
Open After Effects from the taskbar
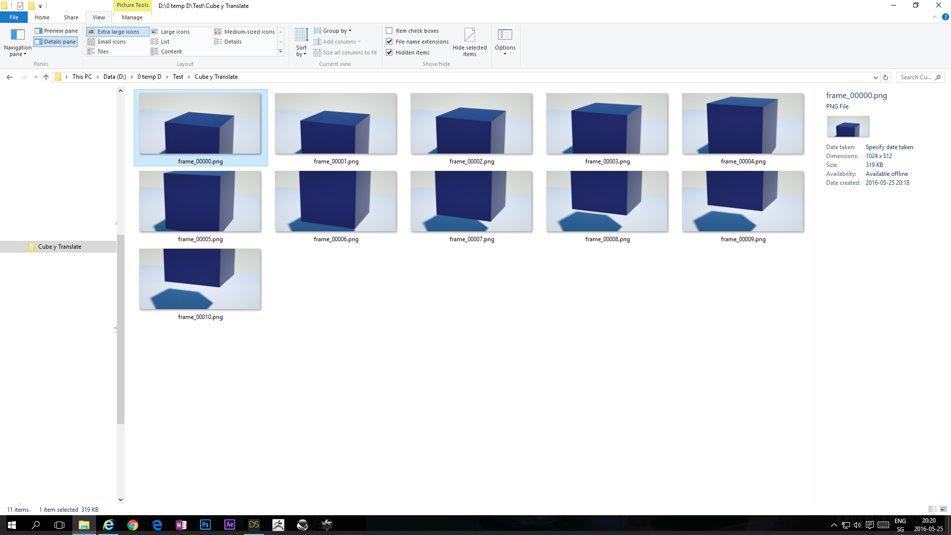pyautogui.click(x=229, y=525)
